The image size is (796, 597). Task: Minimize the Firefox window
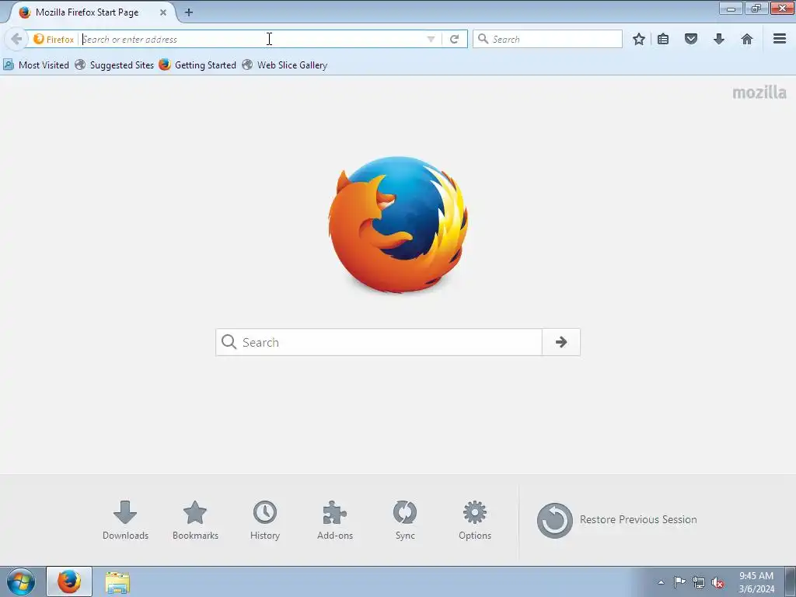point(731,8)
